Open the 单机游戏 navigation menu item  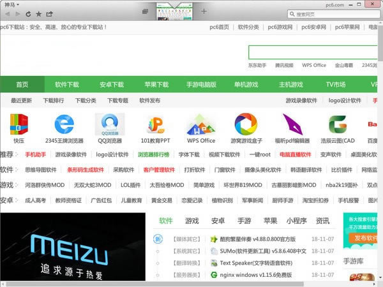click(x=246, y=84)
